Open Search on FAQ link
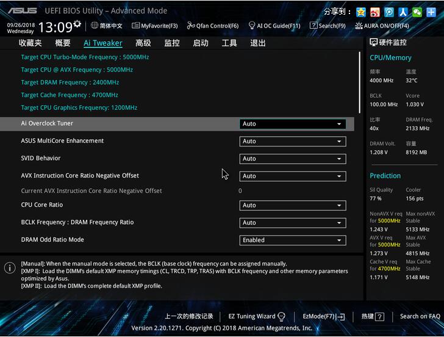Image resolution: width=444 pixels, height=337 pixels. click(x=420, y=316)
